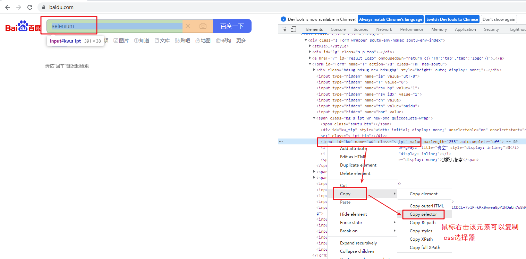Select the hidden input name="rsv_bp" row

[x=368, y=88]
